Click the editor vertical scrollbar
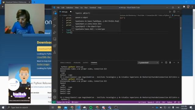The image size is (195, 110). (x=181, y=33)
